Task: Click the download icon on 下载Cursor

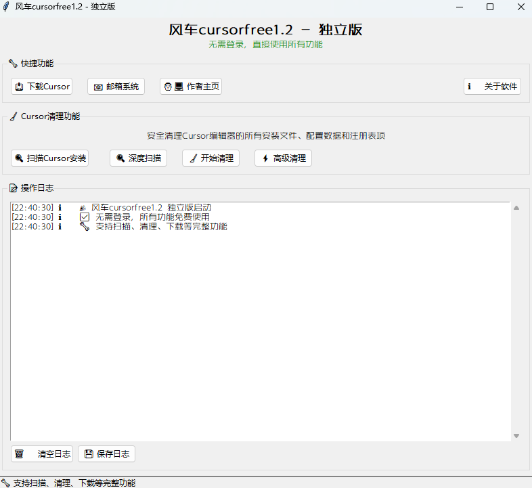Action: coord(20,87)
